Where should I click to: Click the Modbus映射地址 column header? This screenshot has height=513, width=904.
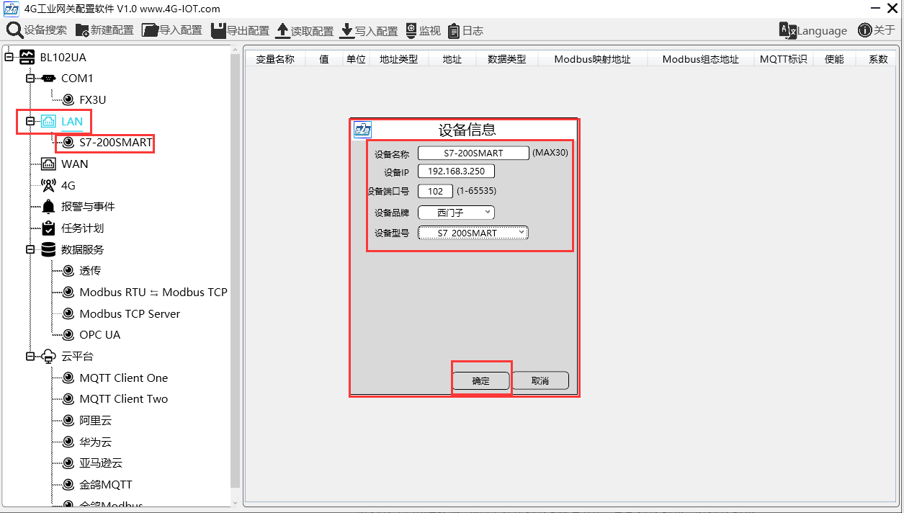pyautogui.click(x=592, y=59)
